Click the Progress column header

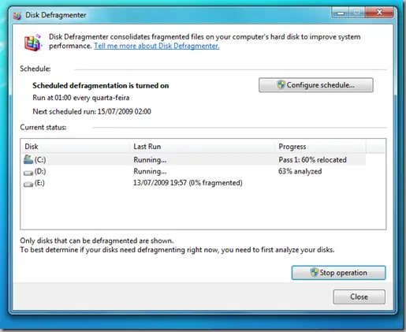pyautogui.click(x=321, y=147)
